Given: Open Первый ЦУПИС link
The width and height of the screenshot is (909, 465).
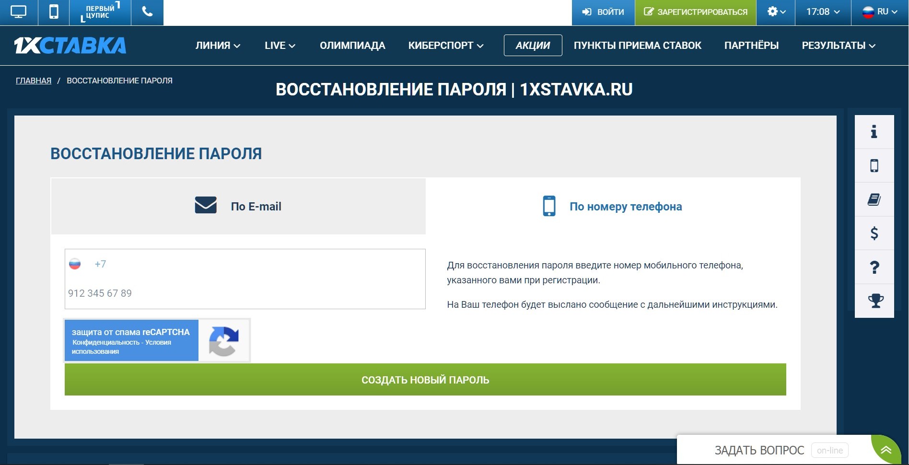Looking at the screenshot, I should [100, 12].
